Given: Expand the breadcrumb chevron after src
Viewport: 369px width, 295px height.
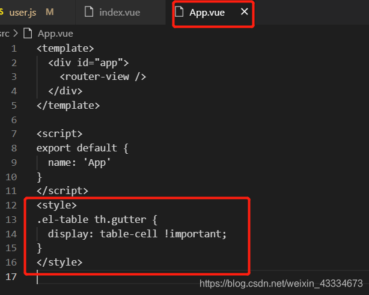Looking at the screenshot, I should (x=16, y=33).
